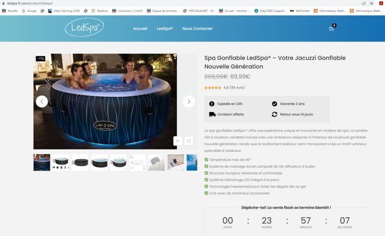Open the Readium bookmark

100,11
